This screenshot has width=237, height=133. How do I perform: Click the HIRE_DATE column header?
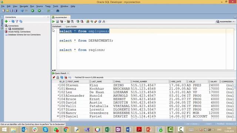click(x=177, y=82)
